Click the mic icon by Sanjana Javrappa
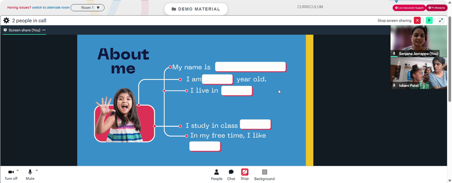Viewport: 452px width, 183px height. pos(394,54)
